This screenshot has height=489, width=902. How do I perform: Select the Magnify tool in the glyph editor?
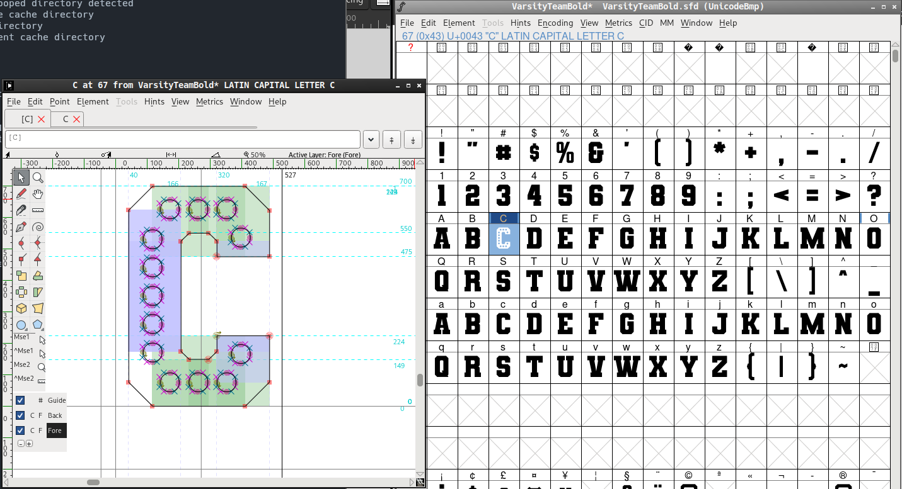(38, 177)
